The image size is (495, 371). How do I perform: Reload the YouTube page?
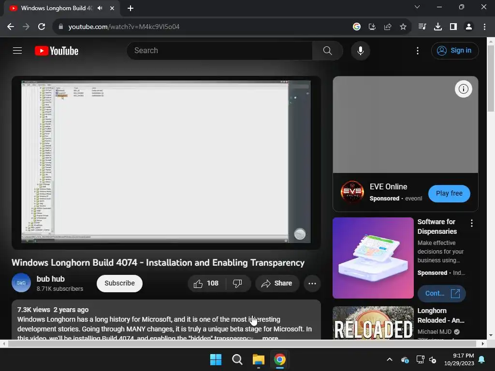tap(42, 27)
